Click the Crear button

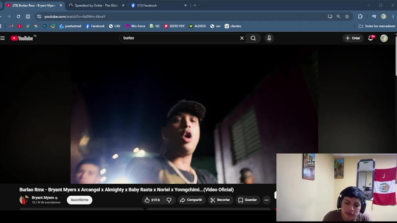point(353,38)
